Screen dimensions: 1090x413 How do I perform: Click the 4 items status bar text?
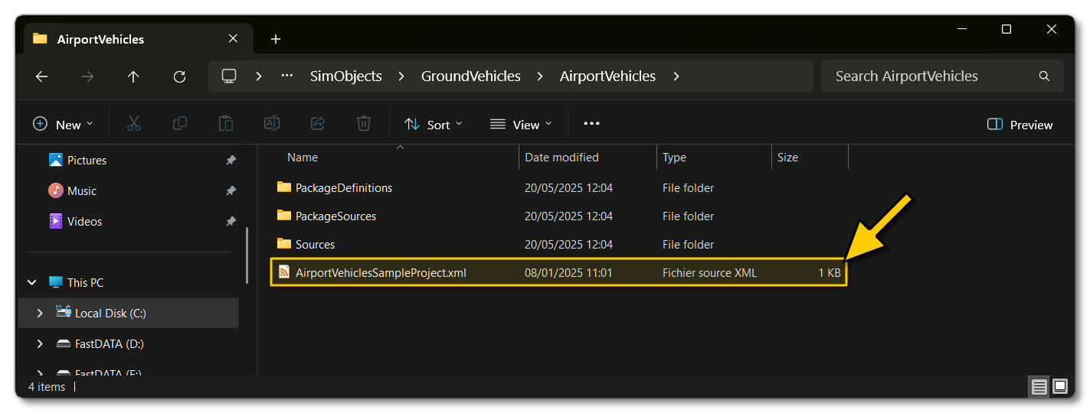coord(47,387)
